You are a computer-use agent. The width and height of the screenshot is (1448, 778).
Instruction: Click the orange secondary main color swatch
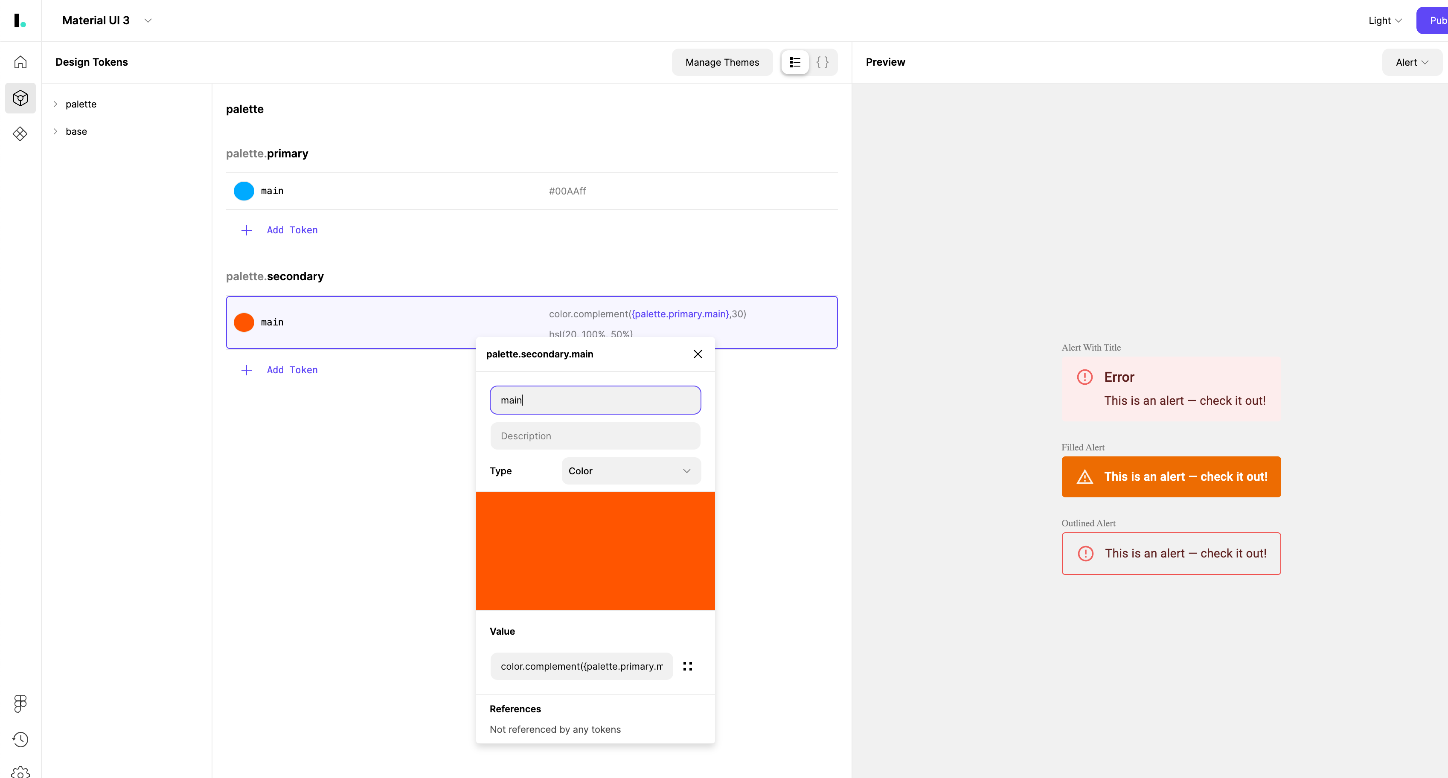point(244,322)
